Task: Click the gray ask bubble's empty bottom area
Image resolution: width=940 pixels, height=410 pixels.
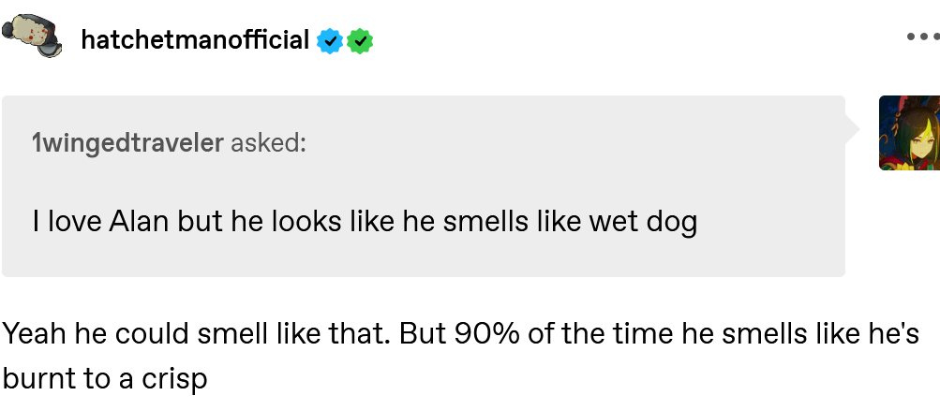Action: point(422,260)
